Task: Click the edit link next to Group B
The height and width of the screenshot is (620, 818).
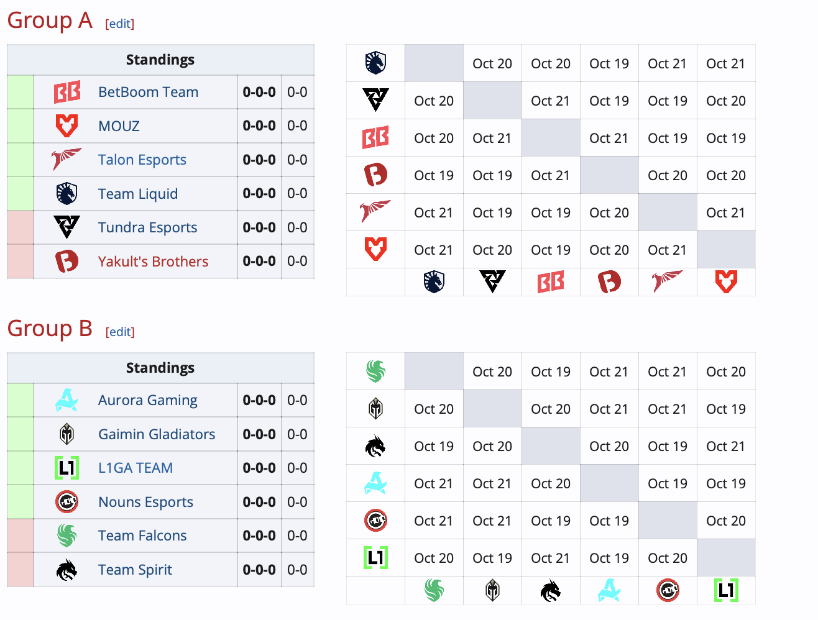Action: pos(119,332)
